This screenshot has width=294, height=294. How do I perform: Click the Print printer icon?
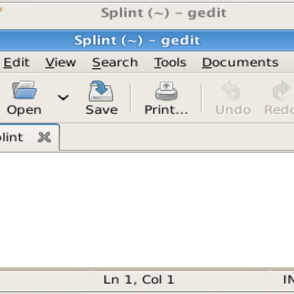coord(166,91)
